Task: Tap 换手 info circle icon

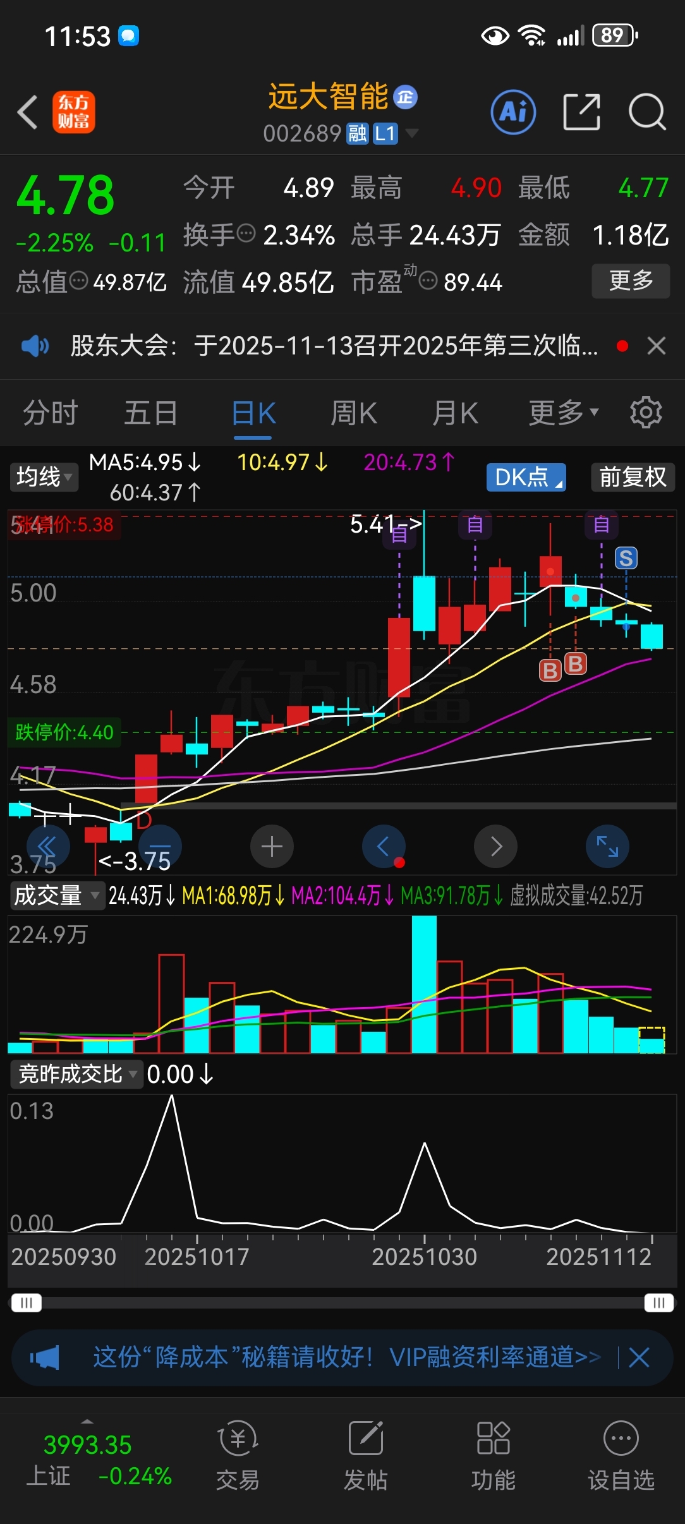Action: (x=246, y=233)
